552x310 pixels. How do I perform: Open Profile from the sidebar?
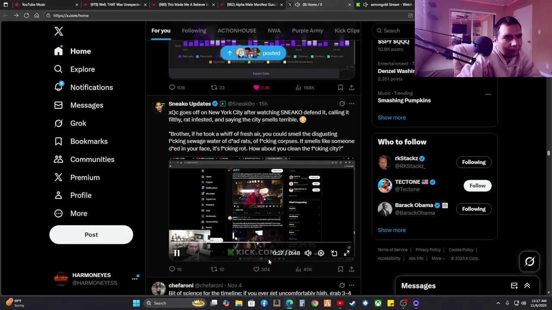72,195
